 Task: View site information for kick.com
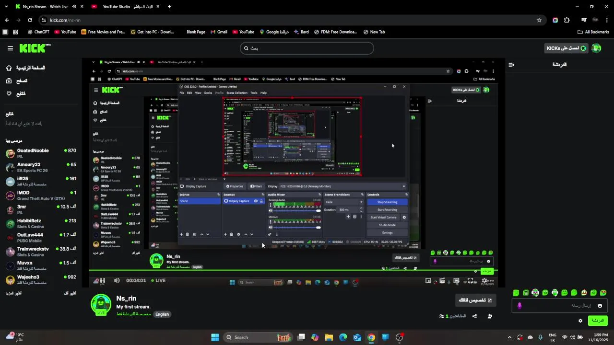pyautogui.click(x=44, y=20)
